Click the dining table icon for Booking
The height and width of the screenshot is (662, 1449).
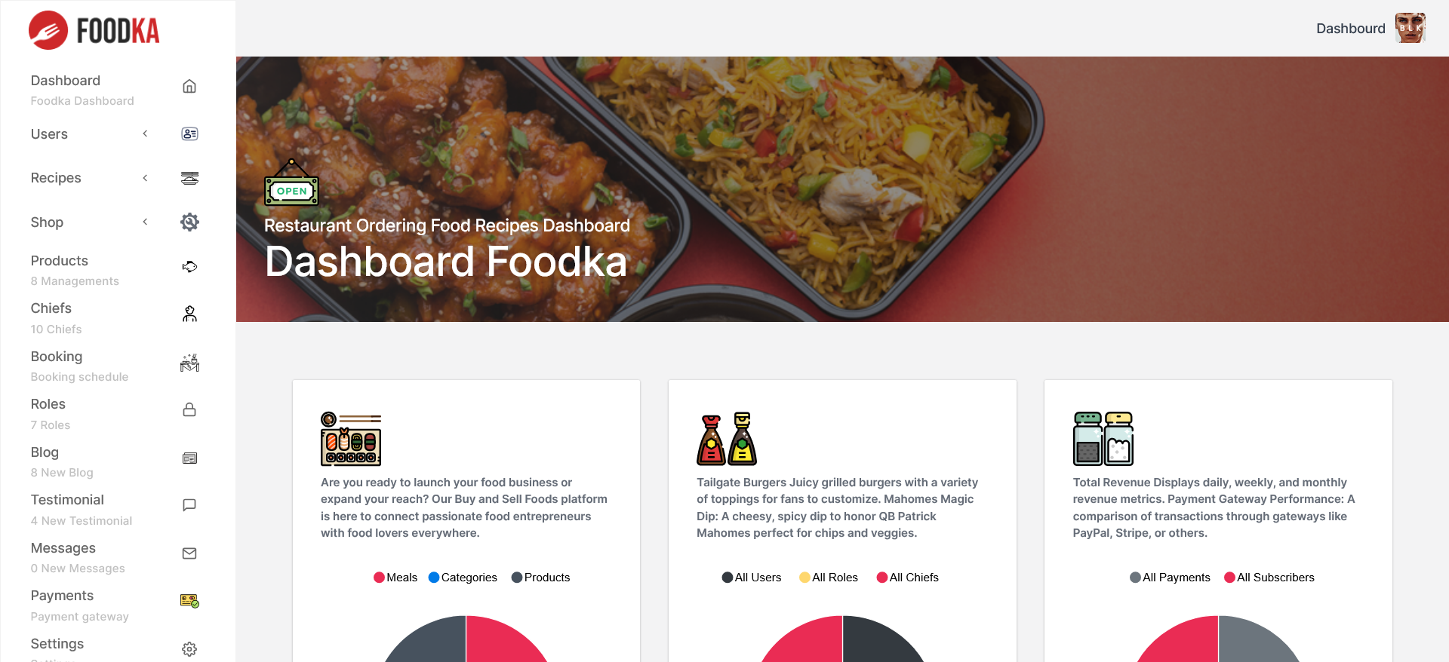click(x=189, y=363)
